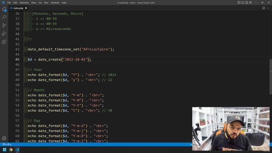Screen dimensions: 272x153
Task: Open the Windows Start menu
Action: click(5, 150)
